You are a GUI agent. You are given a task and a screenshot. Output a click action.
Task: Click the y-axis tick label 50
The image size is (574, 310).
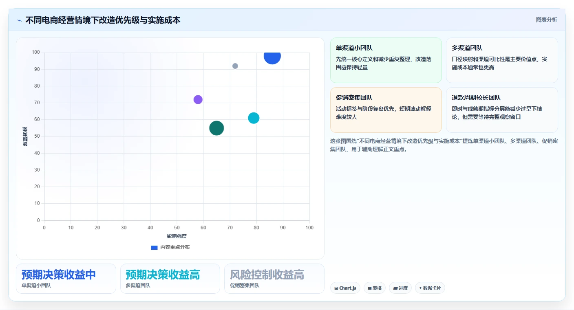point(37,136)
